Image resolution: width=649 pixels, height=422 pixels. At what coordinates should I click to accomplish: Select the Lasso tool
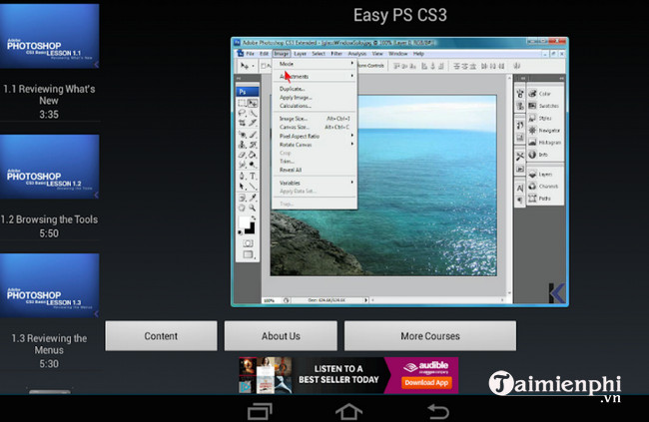click(x=243, y=113)
